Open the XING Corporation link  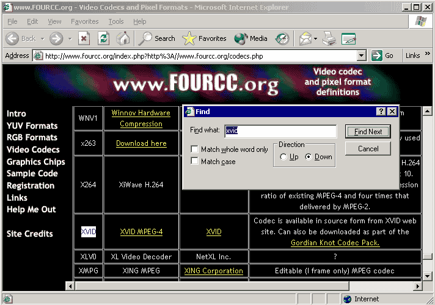(x=214, y=271)
